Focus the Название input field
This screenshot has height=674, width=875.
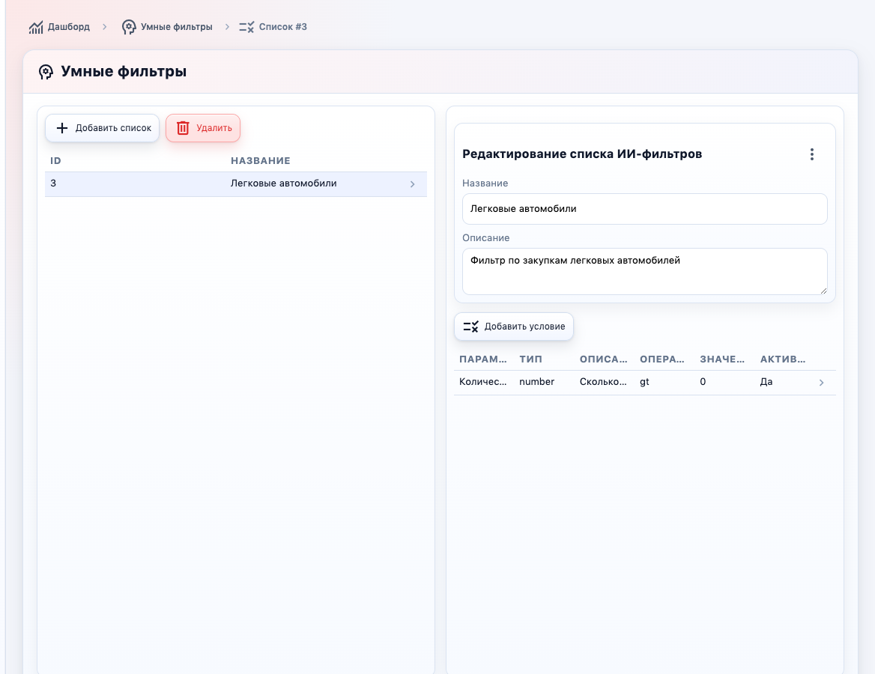click(x=644, y=209)
